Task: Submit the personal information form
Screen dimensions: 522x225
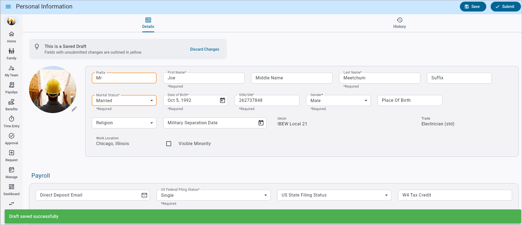Action: coord(505,7)
